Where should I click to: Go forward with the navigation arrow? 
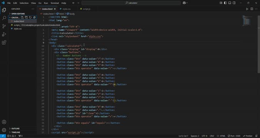click(78, 3)
